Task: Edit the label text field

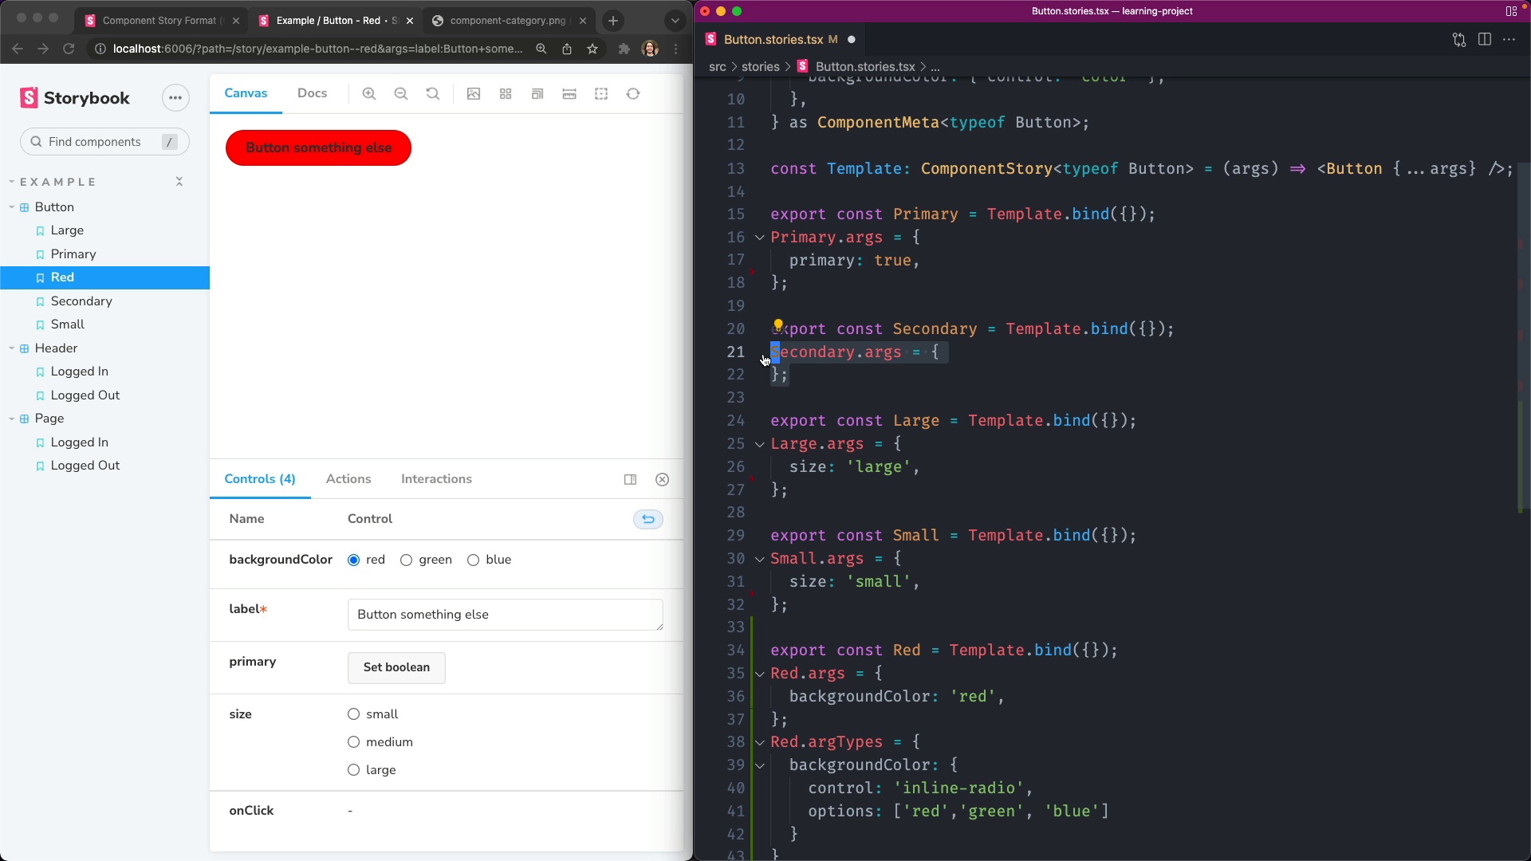Action: pos(506,615)
